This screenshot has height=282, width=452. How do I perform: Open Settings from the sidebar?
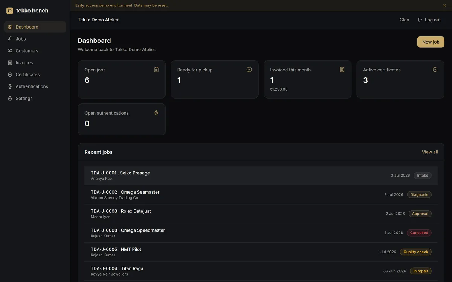click(35, 99)
